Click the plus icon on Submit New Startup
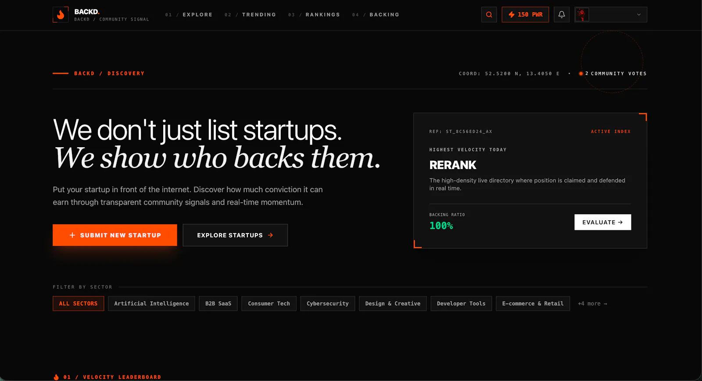The width and height of the screenshot is (702, 381). [x=72, y=235]
